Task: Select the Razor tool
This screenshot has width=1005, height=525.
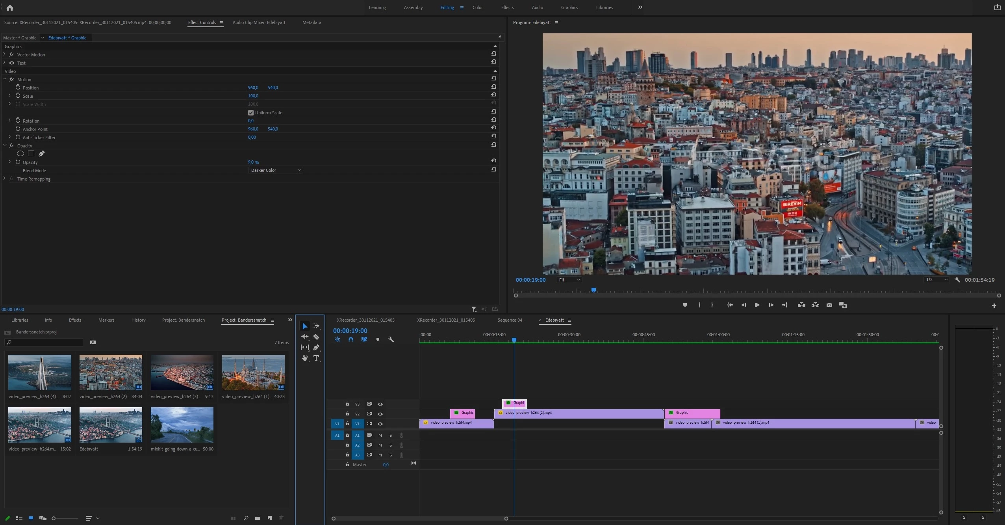Action: 316,337
